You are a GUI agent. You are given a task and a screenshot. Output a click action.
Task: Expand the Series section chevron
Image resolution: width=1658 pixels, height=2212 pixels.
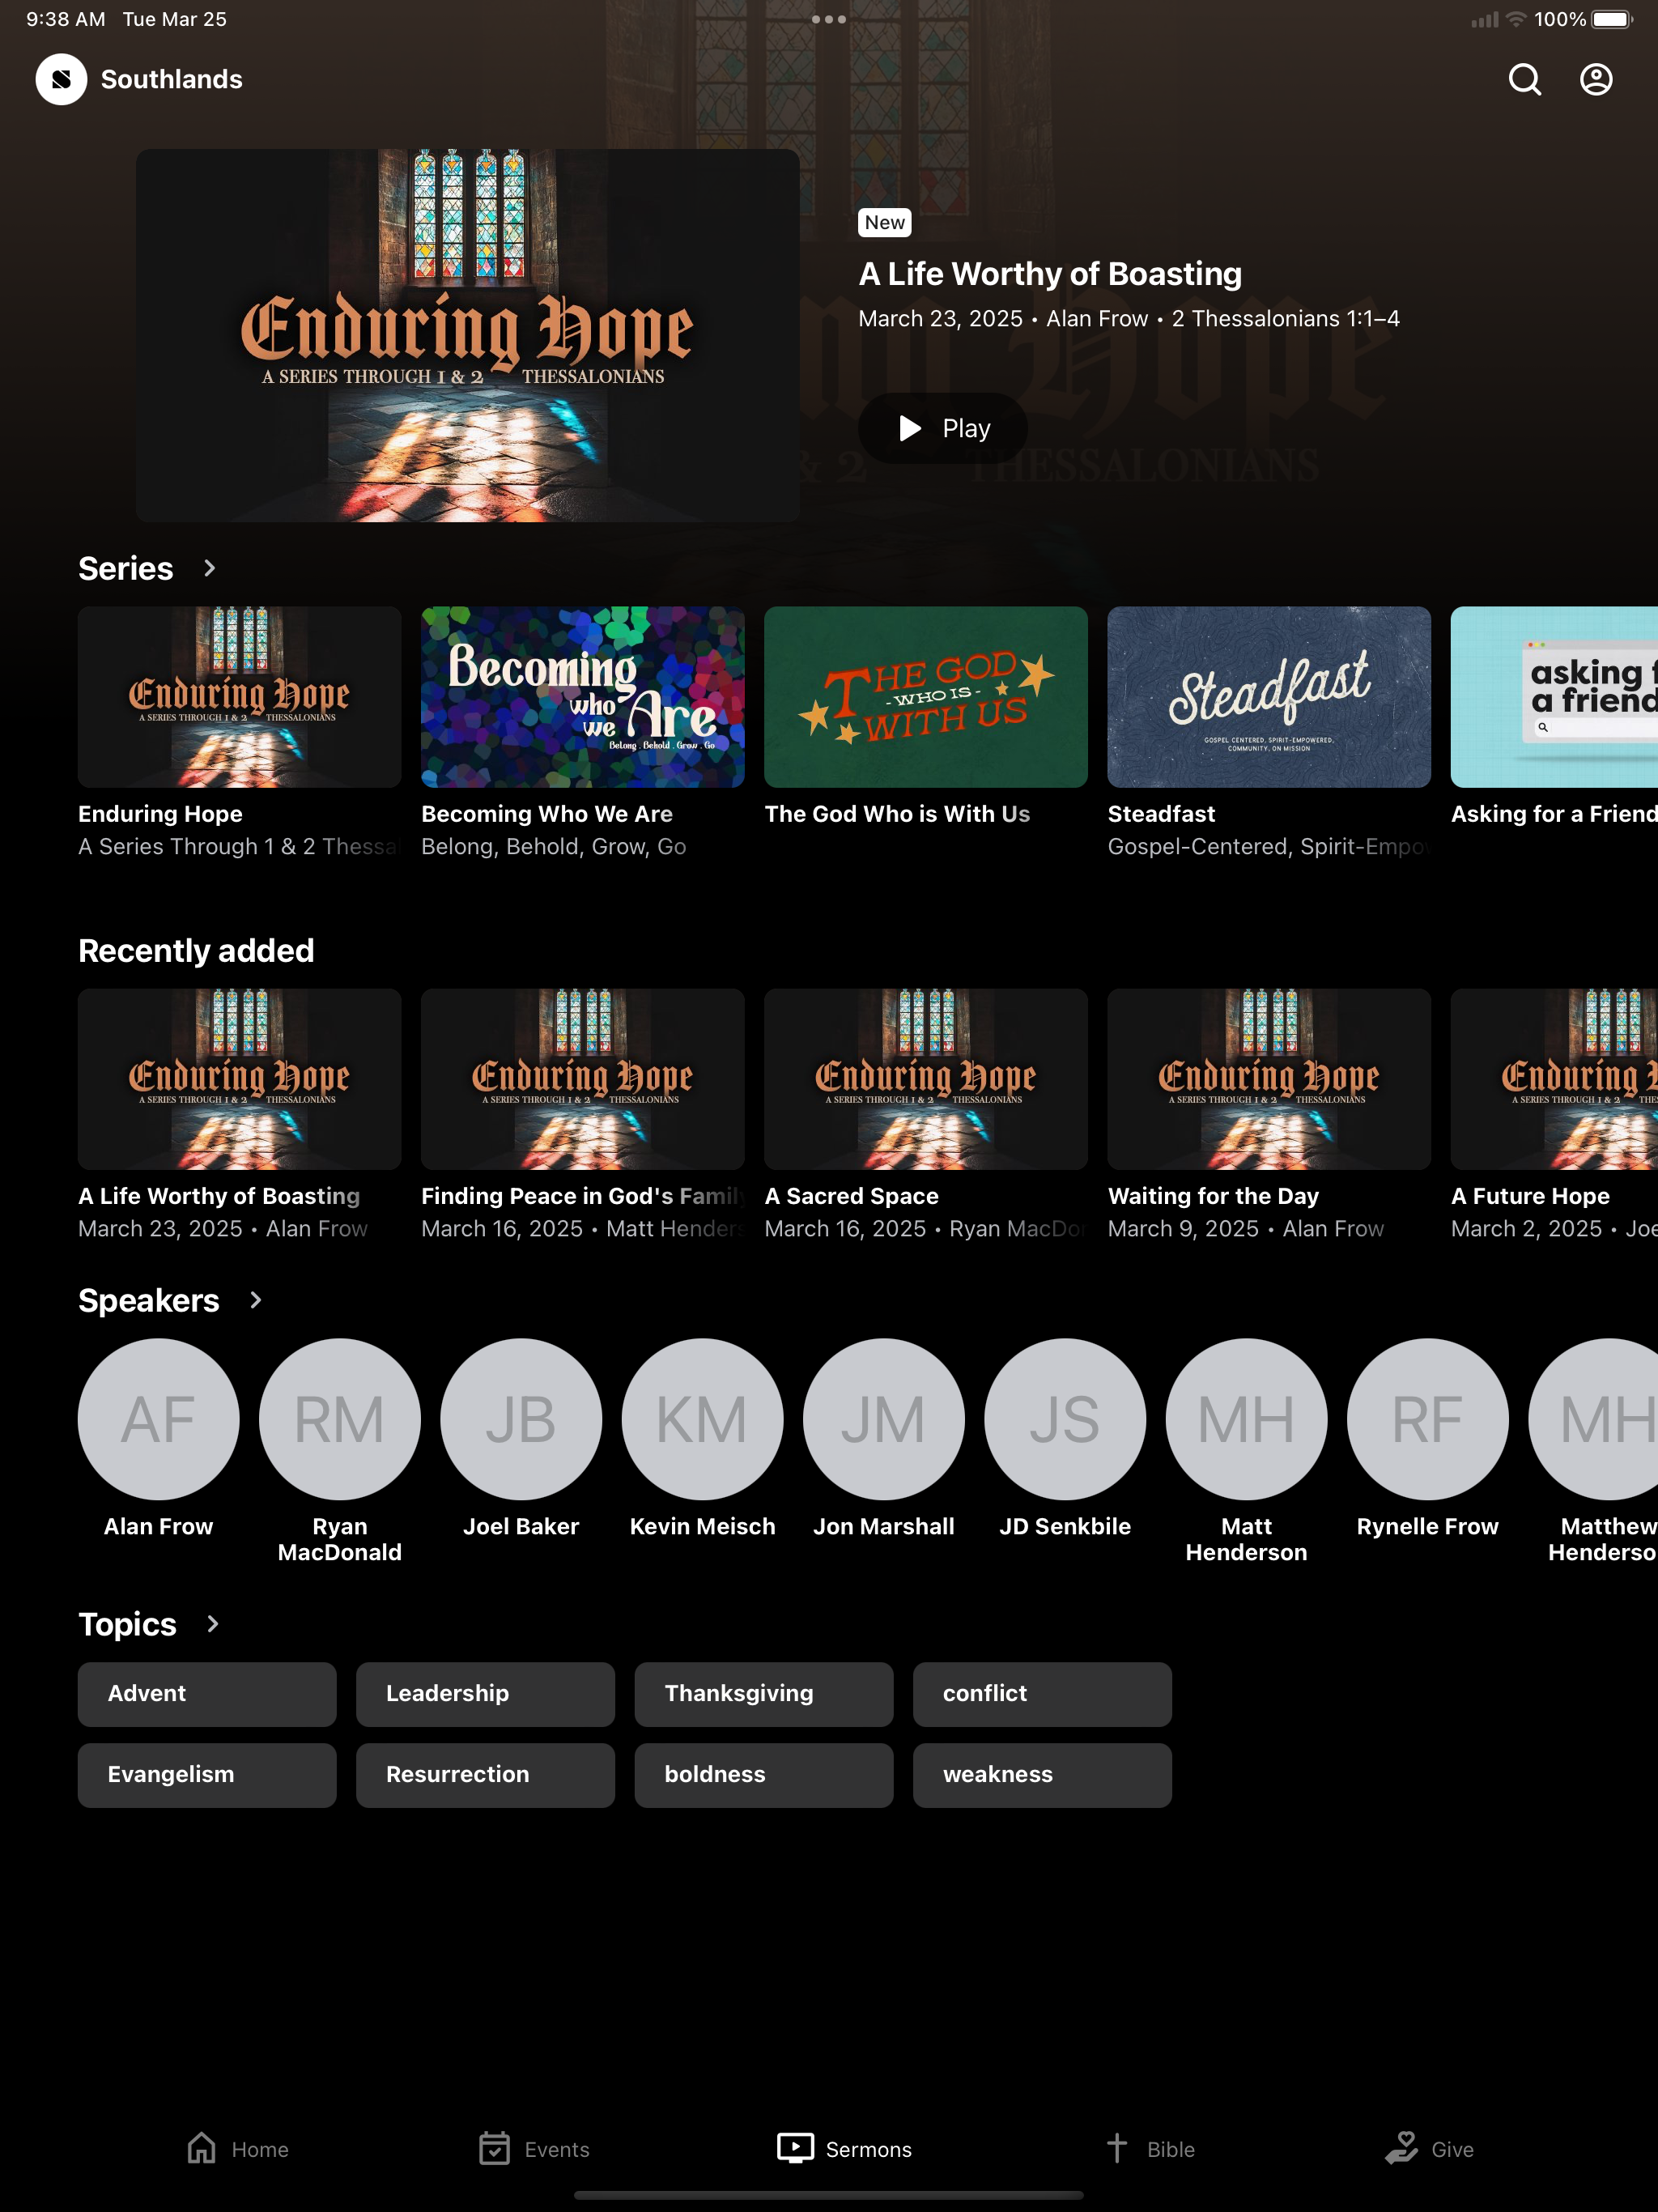click(x=209, y=568)
